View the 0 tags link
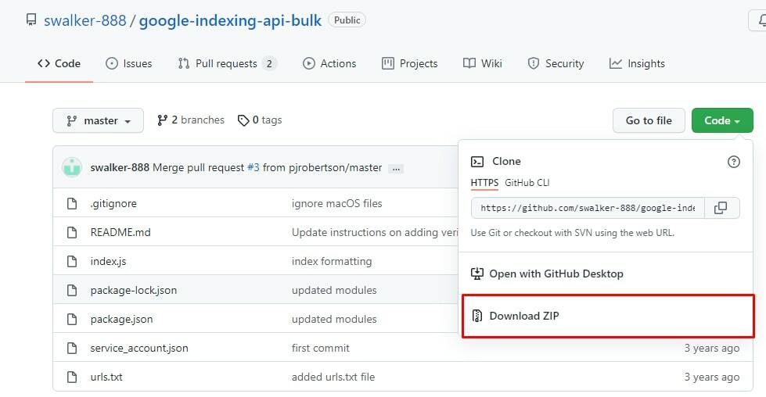 pyautogui.click(x=260, y=120)
